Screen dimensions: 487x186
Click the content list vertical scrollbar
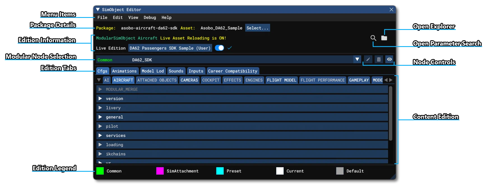pos(391,113)
